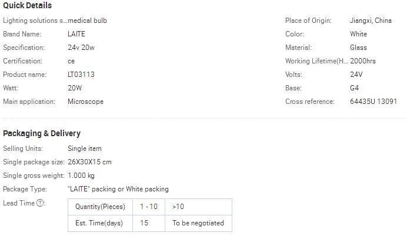Click the brand name value LAITE
This screenshot has height=236, width=407.
(76, 34)
